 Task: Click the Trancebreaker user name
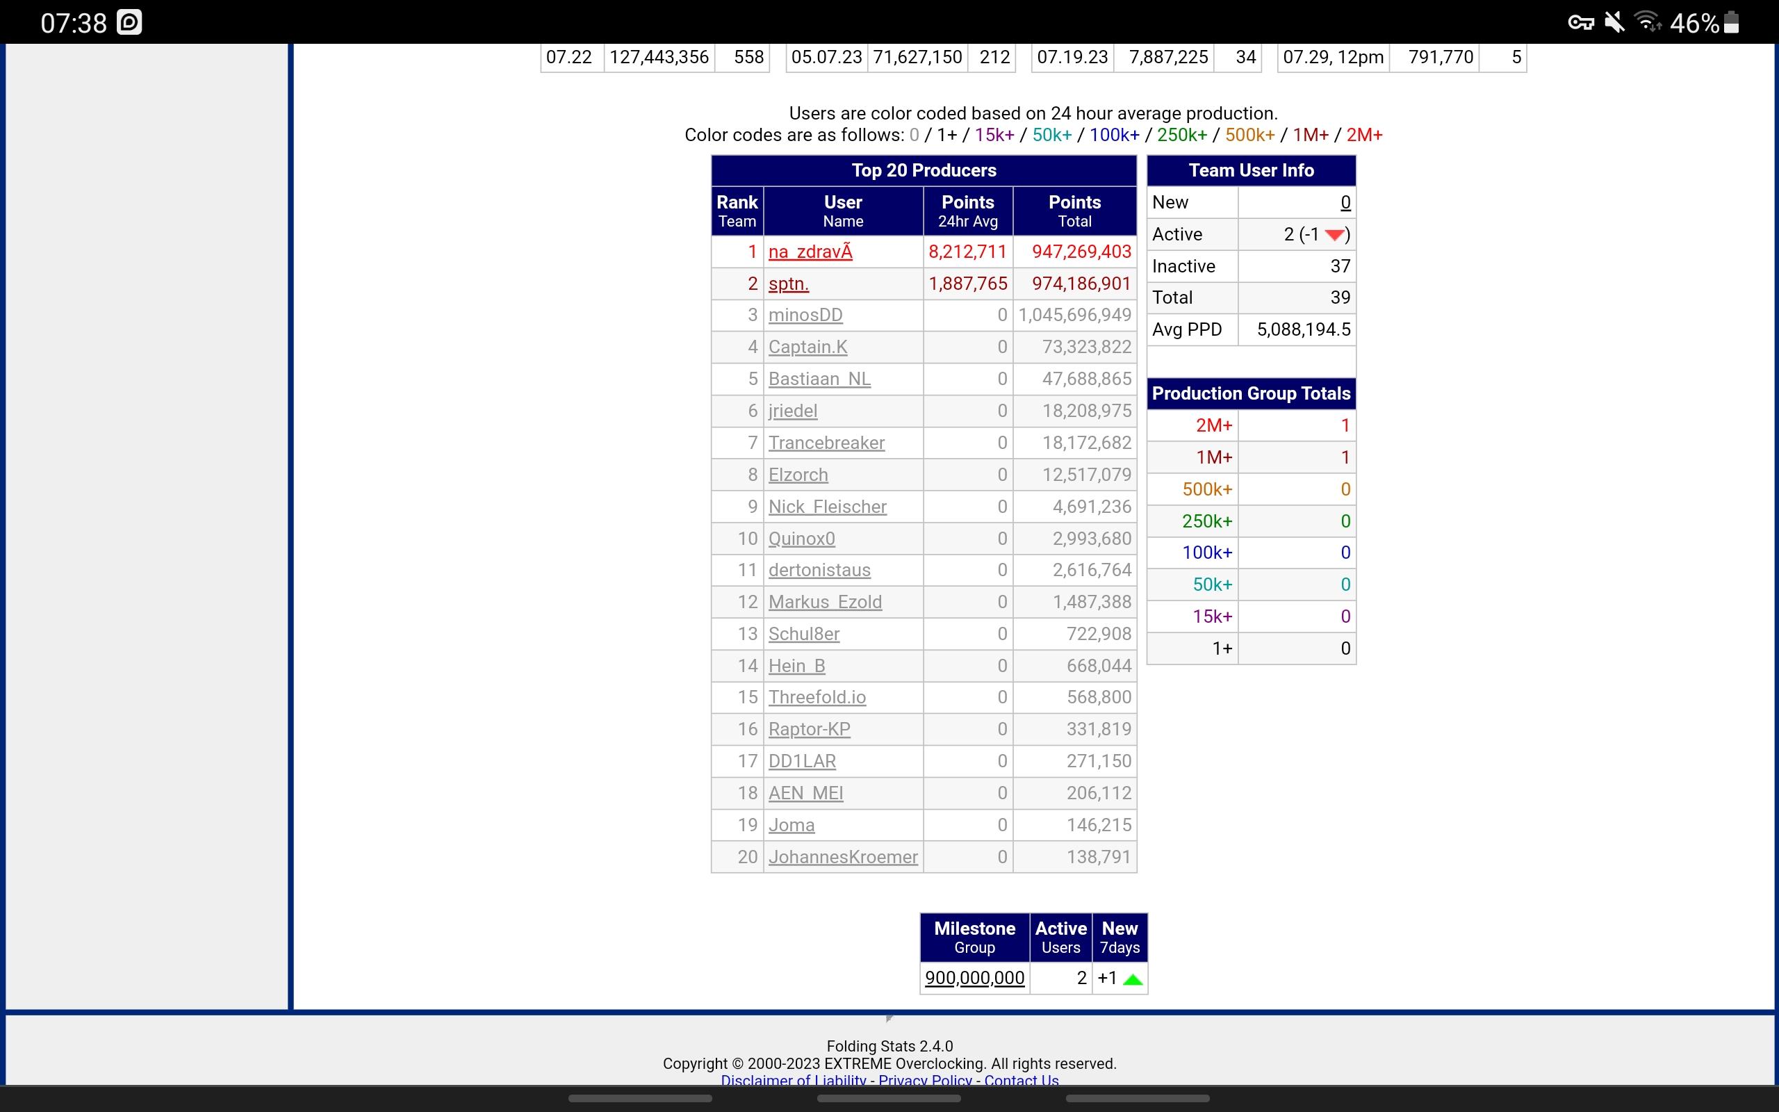[826, 443]
